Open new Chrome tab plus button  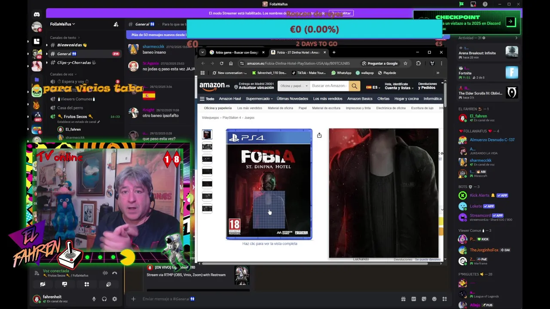(334, 52)
